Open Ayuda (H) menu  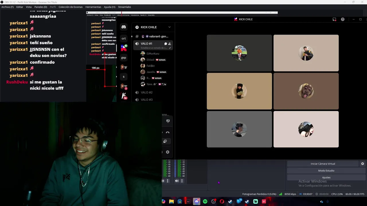pyautogui.click(x=110, y=7)
